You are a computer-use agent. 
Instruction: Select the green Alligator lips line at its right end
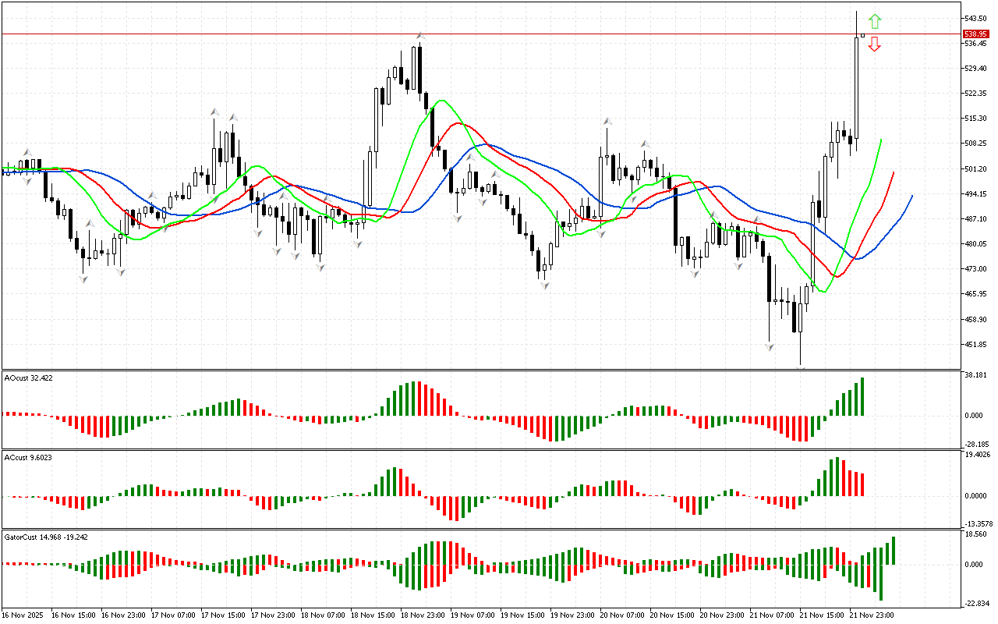(x=880, y=141)
